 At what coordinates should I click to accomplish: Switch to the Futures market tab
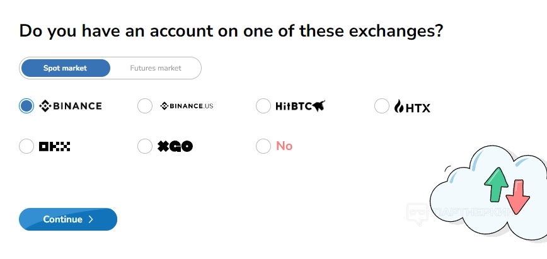pyautogui.click(x=156, y=68)
